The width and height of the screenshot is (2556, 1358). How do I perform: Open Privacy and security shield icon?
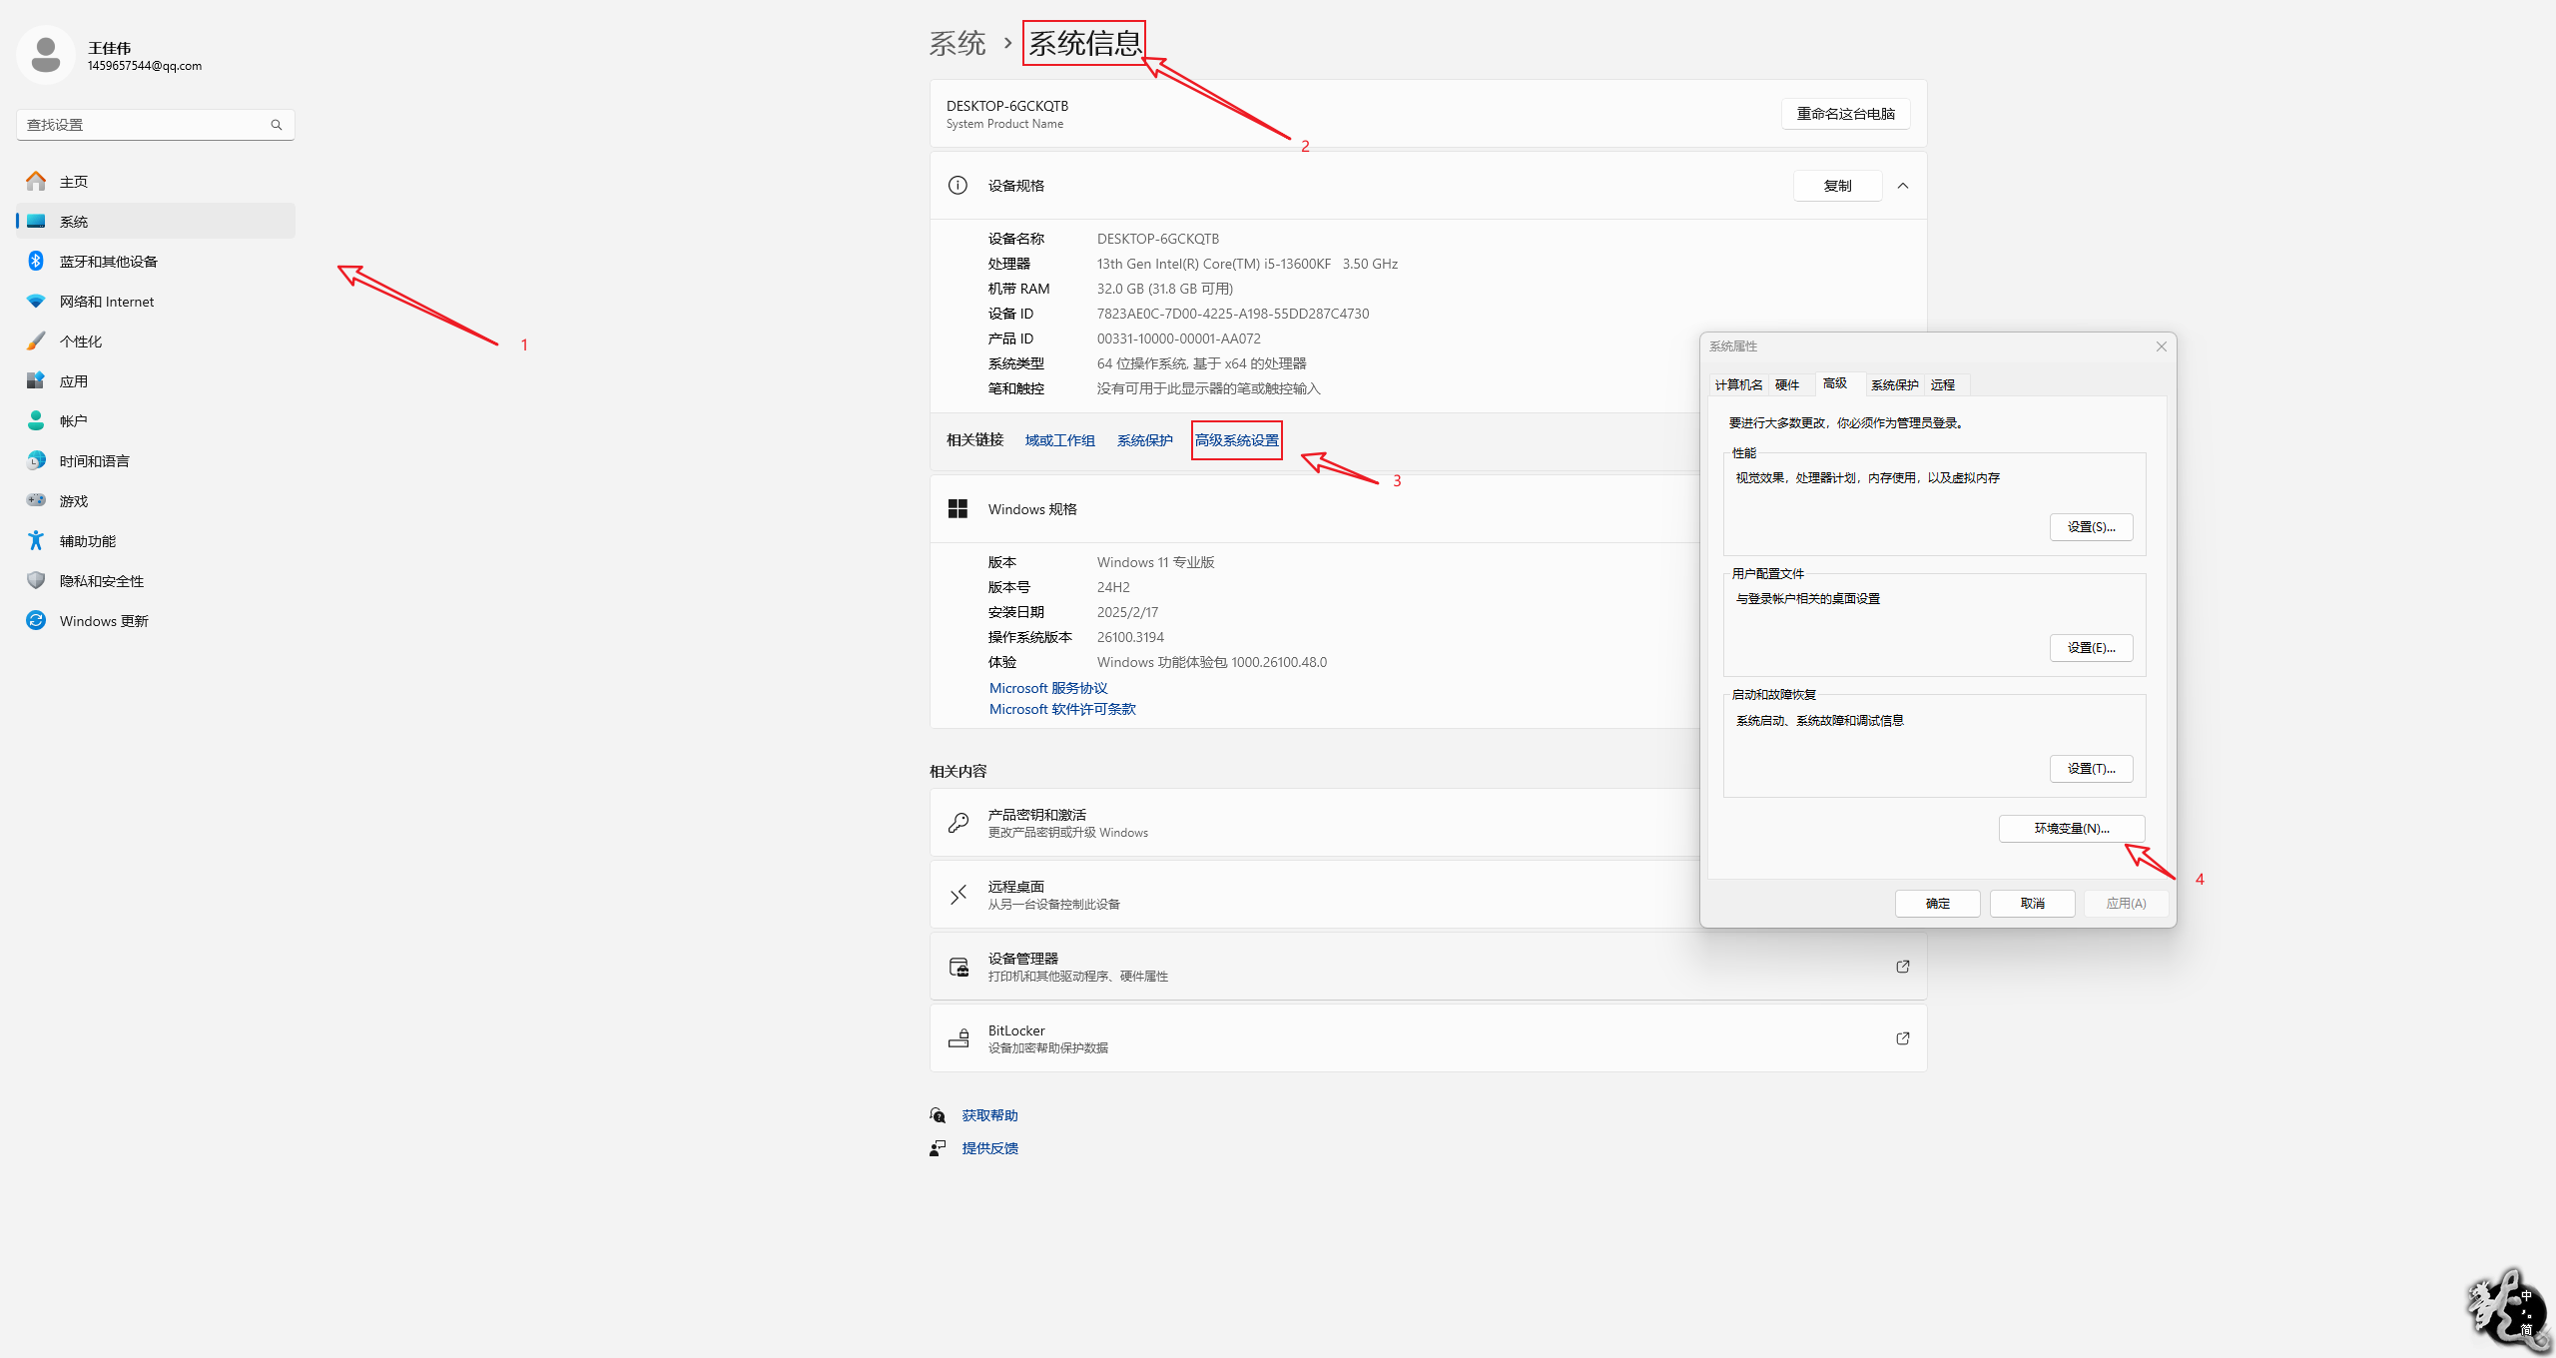(x=36, y=580)
